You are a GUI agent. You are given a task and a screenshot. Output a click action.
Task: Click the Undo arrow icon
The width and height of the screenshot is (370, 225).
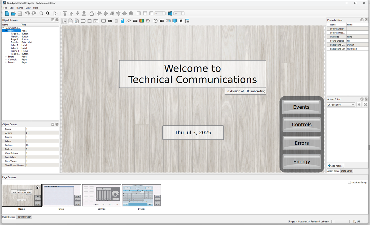coord(27,13)
